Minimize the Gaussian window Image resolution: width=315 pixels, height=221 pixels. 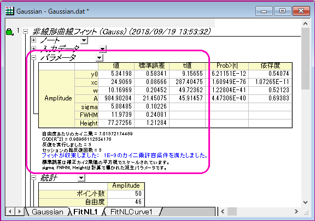tap(264, 11)
